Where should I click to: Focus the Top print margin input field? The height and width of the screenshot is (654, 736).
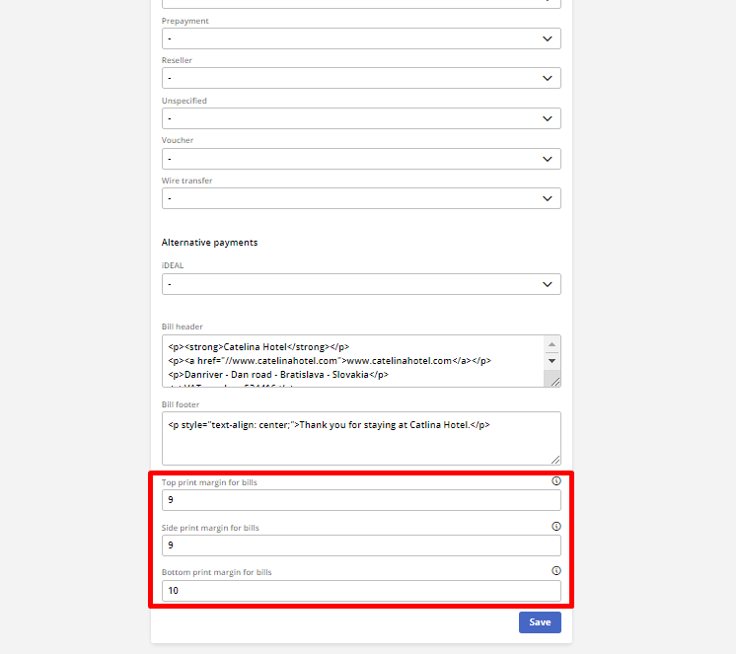tap(361, 500)
